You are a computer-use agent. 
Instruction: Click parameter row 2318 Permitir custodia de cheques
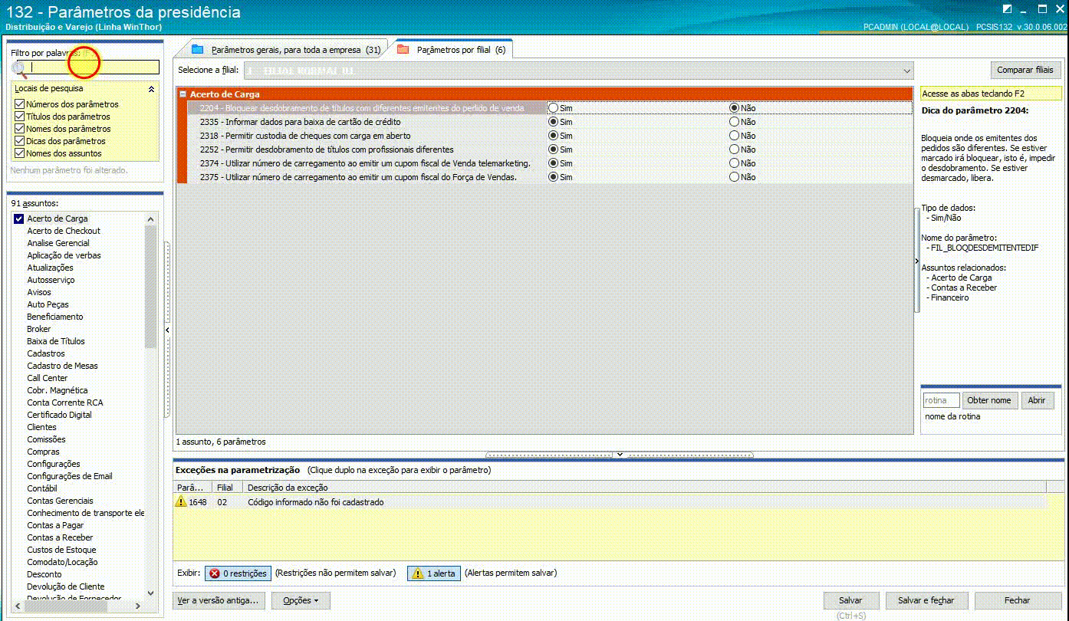pyautogui.click(x=550, y=136)
